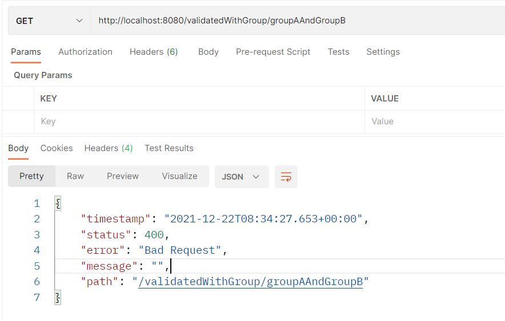This screenshot has width=505, height=321.
Task: Select the Params tab
Action: [26, 52]
